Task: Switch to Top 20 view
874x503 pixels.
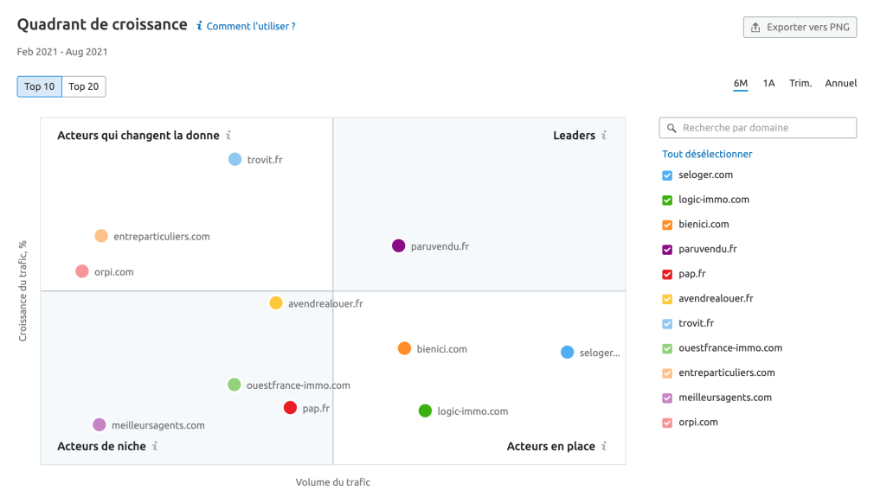Action: (x=84, y=86)
